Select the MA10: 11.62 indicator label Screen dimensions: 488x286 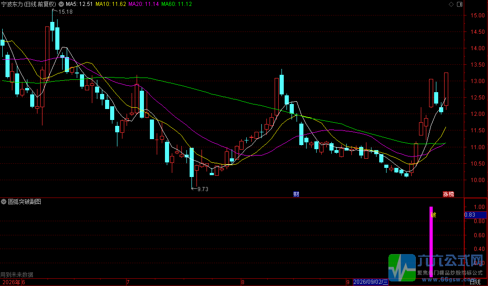[111, 4]
